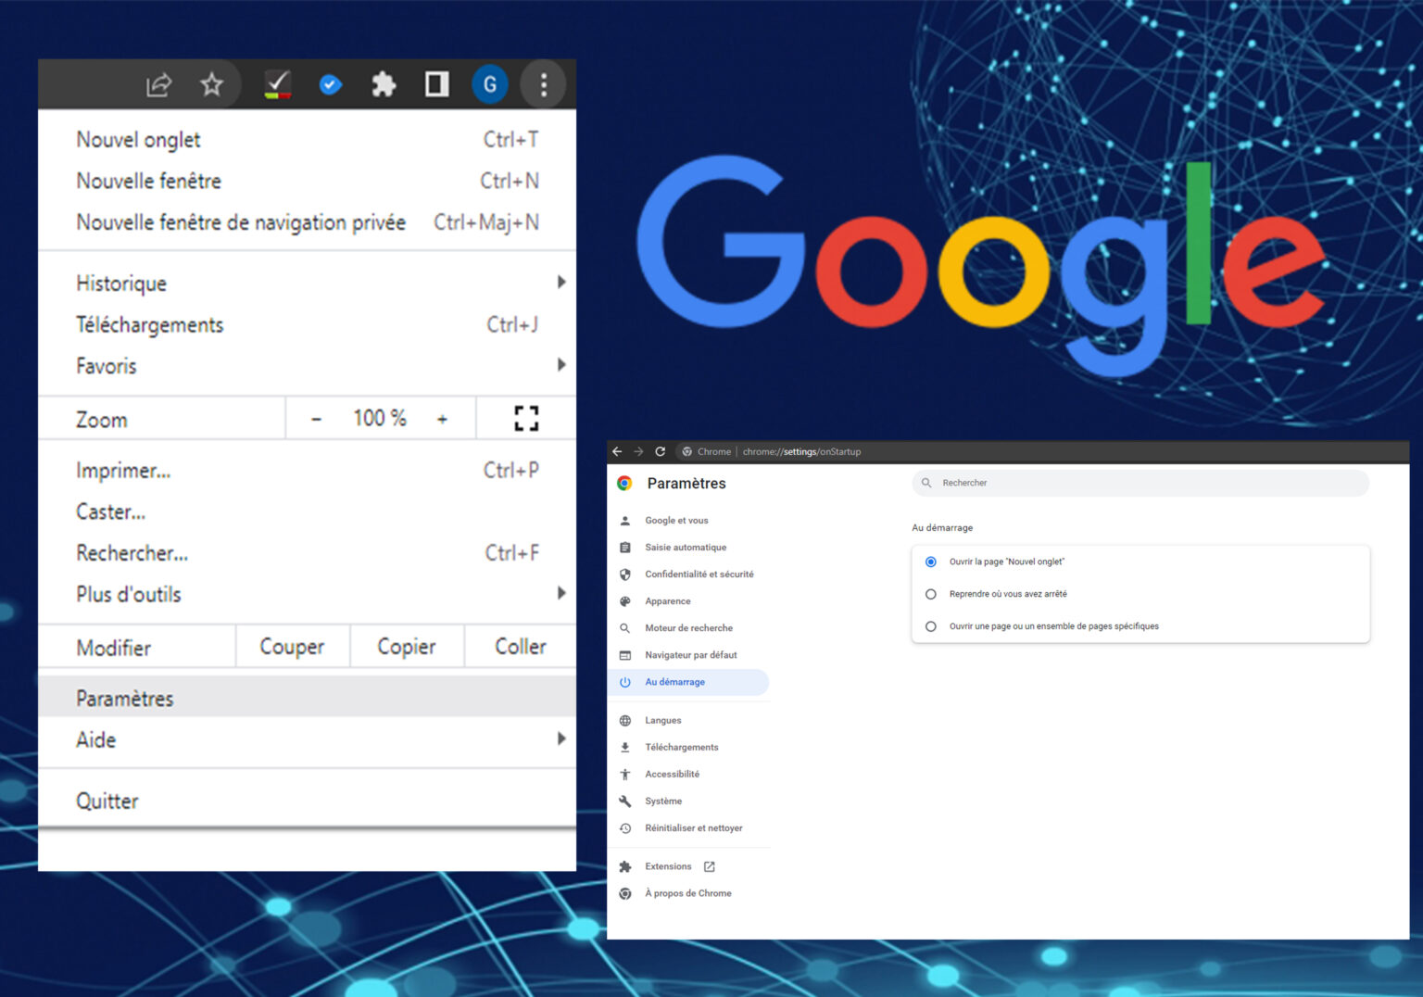
Task: Open Paramètres from the Chrome menu
Action: [x=307, y=697]
